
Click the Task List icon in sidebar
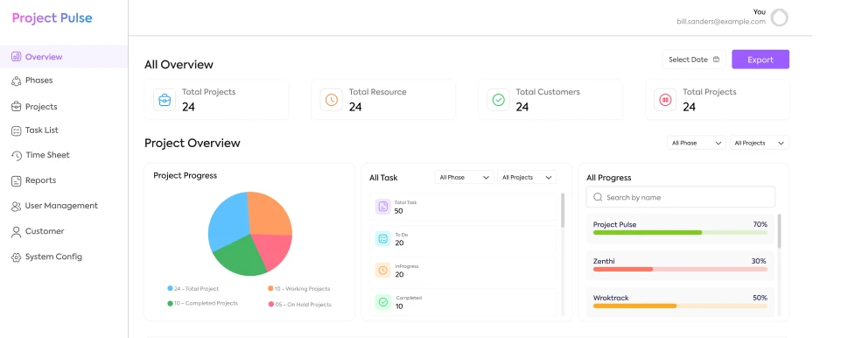tap(16, 130)
